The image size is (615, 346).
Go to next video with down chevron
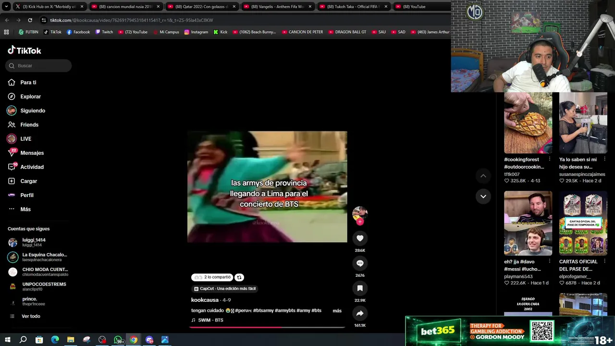[483, 196]
